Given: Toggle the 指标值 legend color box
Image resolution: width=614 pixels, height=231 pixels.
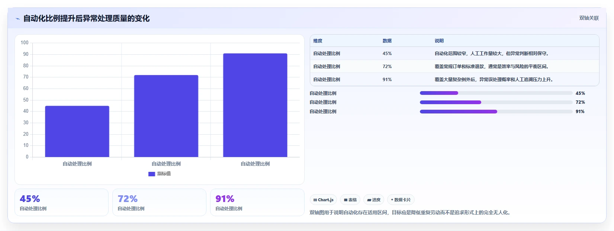Looking at the screenshot, I should tap(151, 174).
